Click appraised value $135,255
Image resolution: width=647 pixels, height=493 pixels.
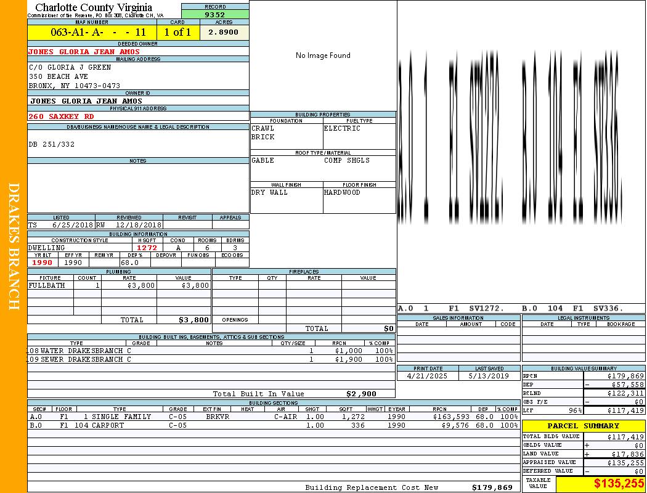(625, 463)
